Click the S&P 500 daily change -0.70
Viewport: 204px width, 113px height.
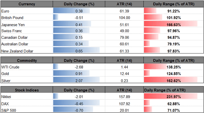(x=79, y=110)
